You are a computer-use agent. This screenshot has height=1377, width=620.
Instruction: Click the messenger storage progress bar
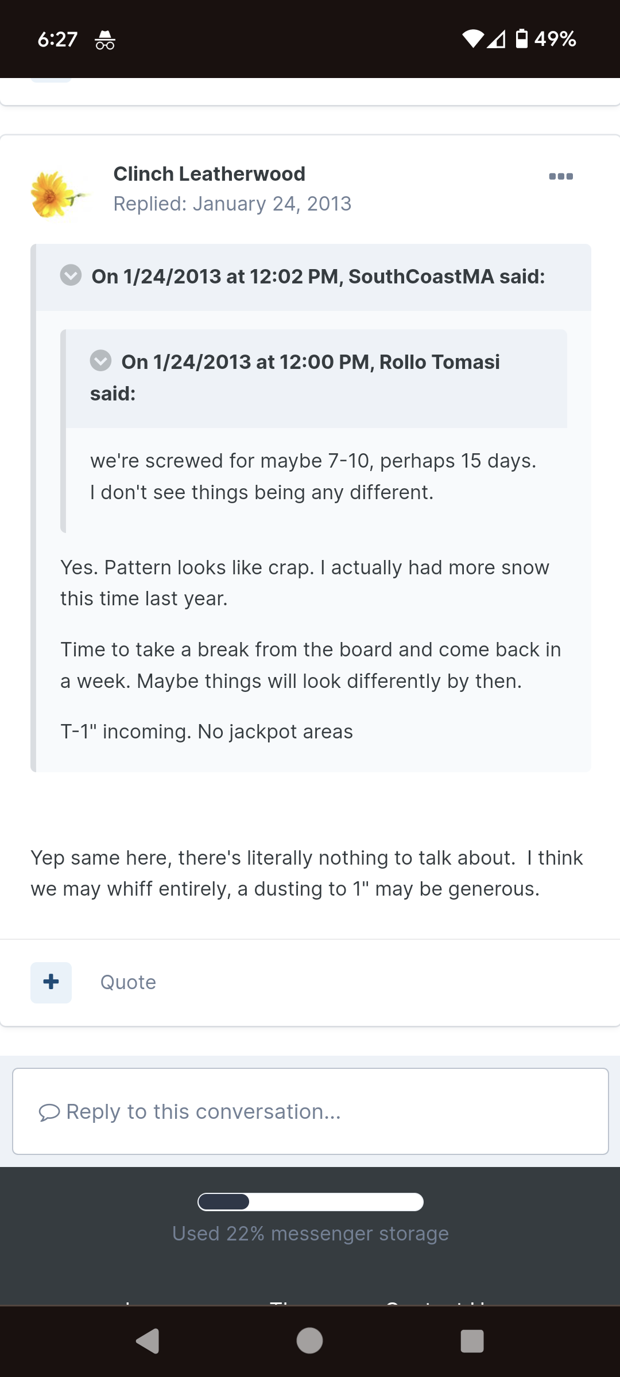click(x=310, y=1201)
